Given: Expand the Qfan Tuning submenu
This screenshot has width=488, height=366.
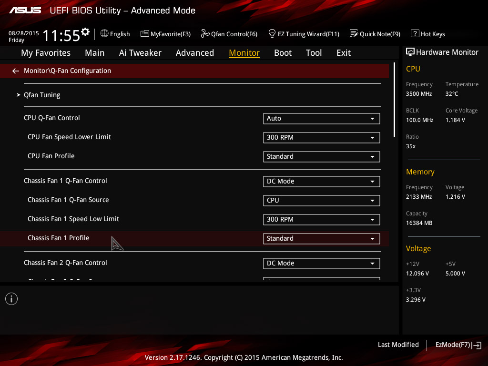Looking at the screenshot, I should point(42,95).
